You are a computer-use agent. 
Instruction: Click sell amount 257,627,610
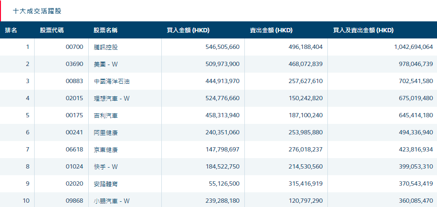coord(306,82)
